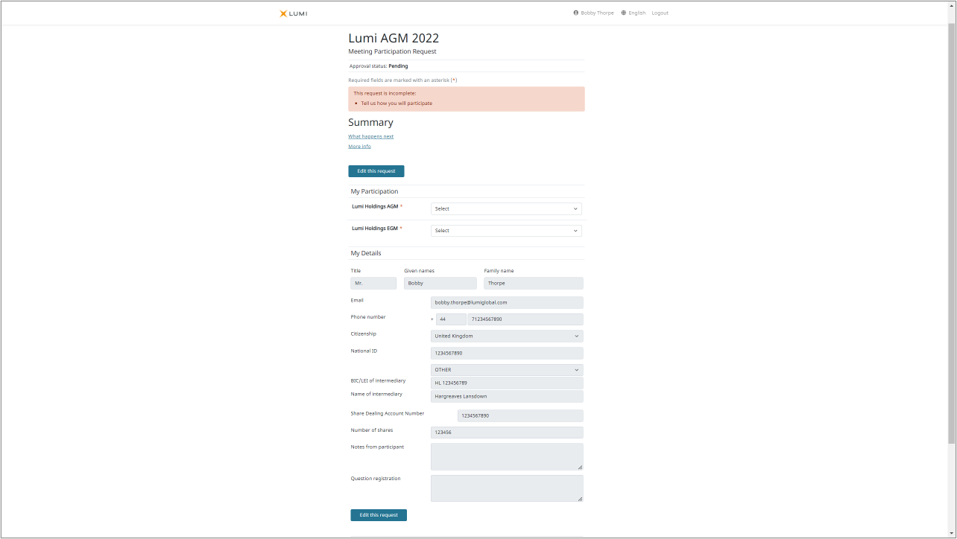
Task: Click the Share Dealing Account Number field
Action: tap(520, 416)
